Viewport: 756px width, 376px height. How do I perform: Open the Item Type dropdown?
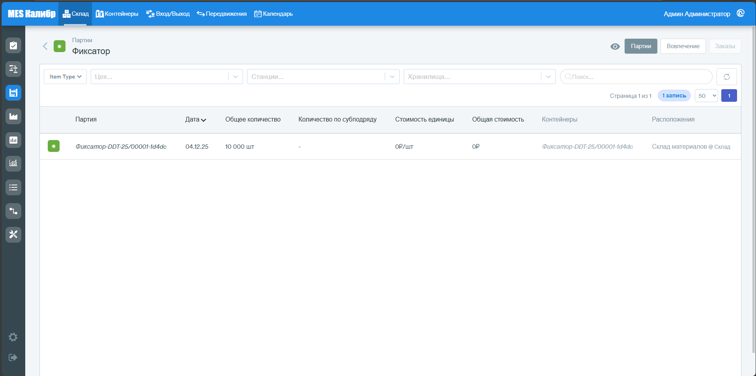point(65,77)
